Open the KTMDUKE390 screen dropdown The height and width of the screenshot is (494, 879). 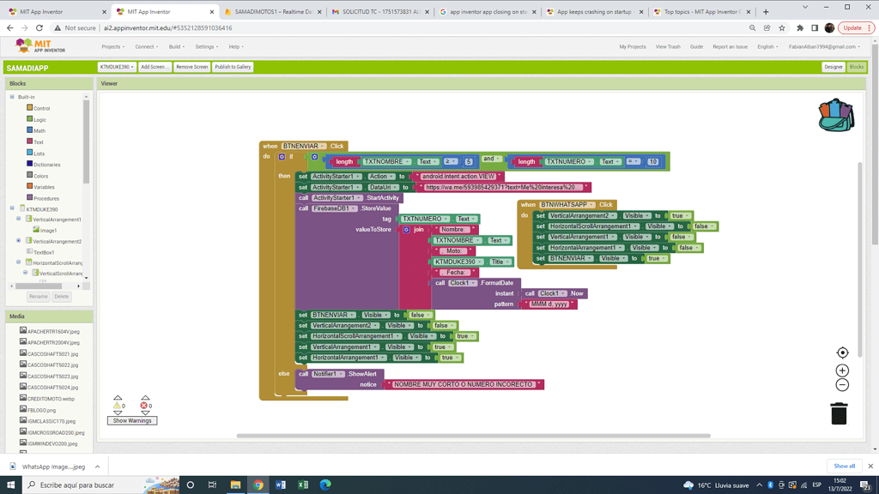click(x=116, y=67)
